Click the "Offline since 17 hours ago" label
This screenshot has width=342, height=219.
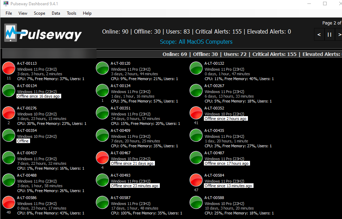(x=227, y=163)
